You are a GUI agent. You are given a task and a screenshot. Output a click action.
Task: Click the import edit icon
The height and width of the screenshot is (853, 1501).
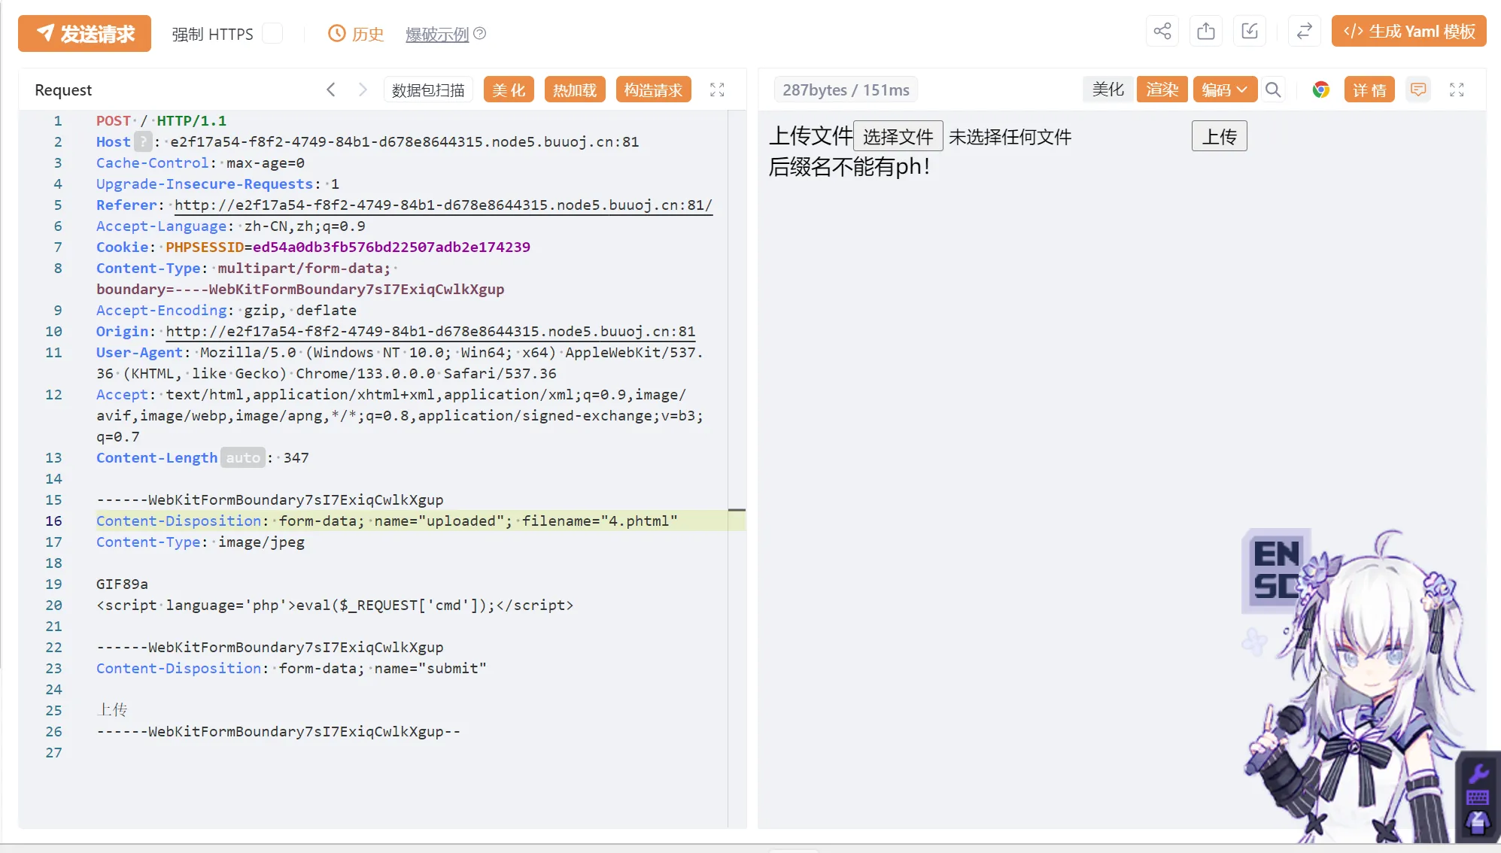pyautogui.click(x=1250, y=32)
